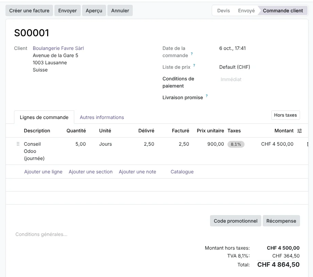Switch to Autres informations tab
This screenshot has width=313, height=277.
point(102,117)
